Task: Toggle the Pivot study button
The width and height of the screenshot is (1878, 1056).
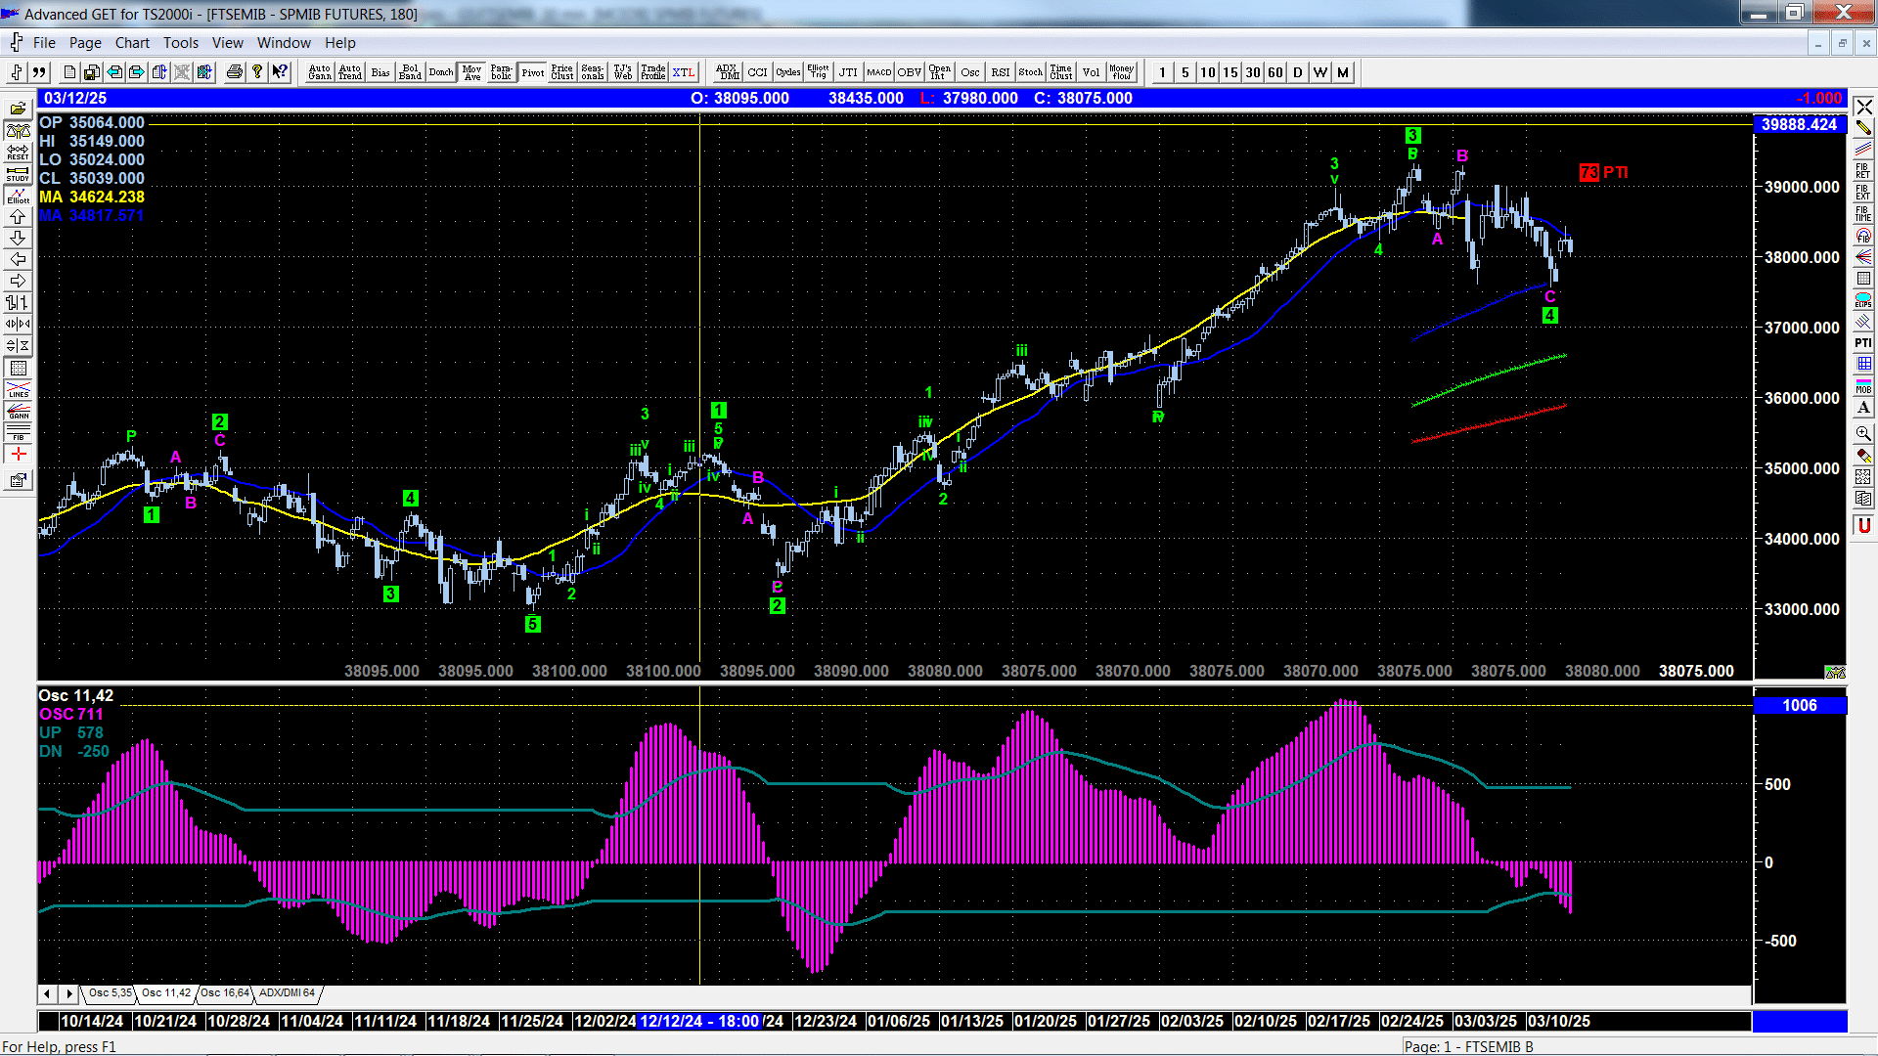Action: pyautogui.click(x=533, y=72)
